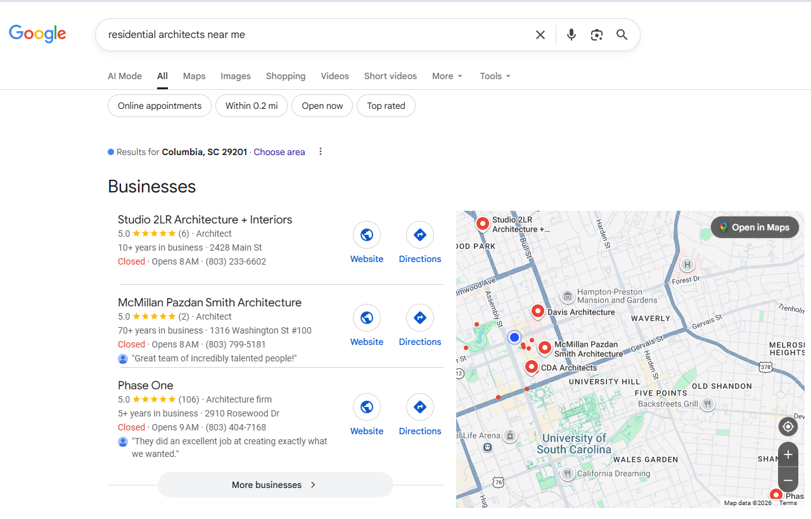Enable the Top rated filter
The width and height of the screenshot is (811, 519).
point(386,106)
